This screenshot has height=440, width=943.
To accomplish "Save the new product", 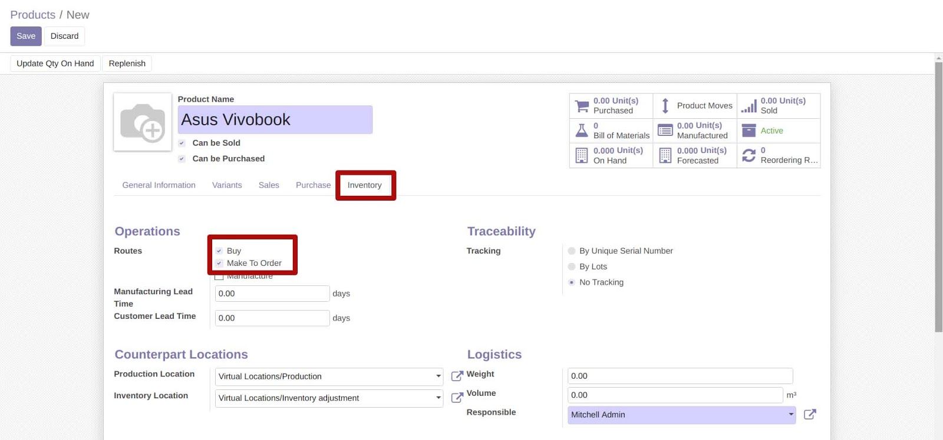I will point(26,36).
